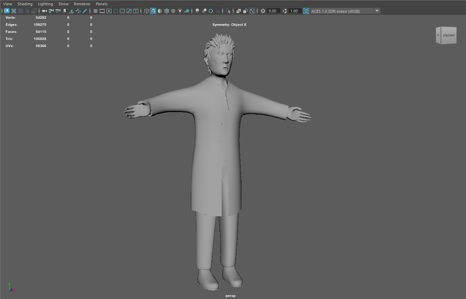Click the Isolate Select icon

click(x=228, y=11)
